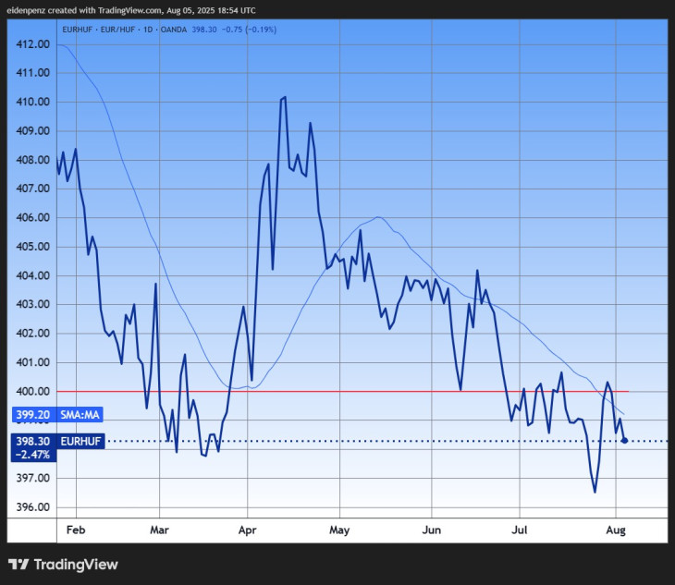
Task: Click the 407.00 price axis label
Action: point(32,189)
